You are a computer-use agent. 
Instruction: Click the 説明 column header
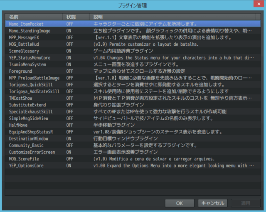172,17
